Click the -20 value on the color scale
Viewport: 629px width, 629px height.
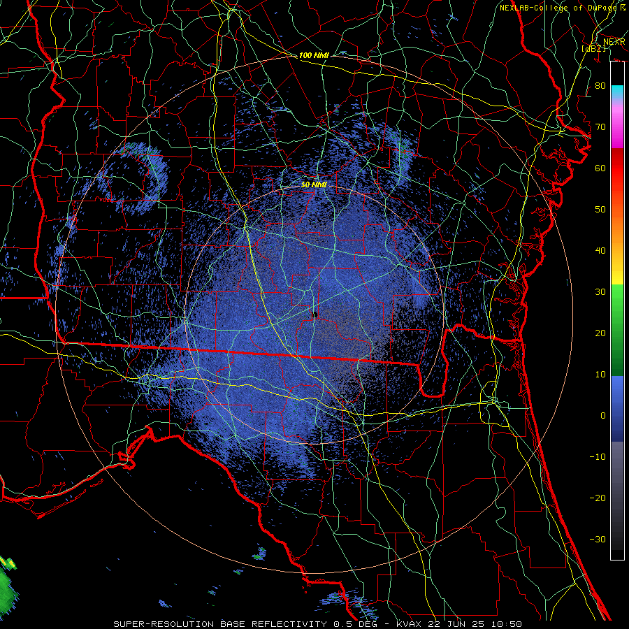point(598,498)
